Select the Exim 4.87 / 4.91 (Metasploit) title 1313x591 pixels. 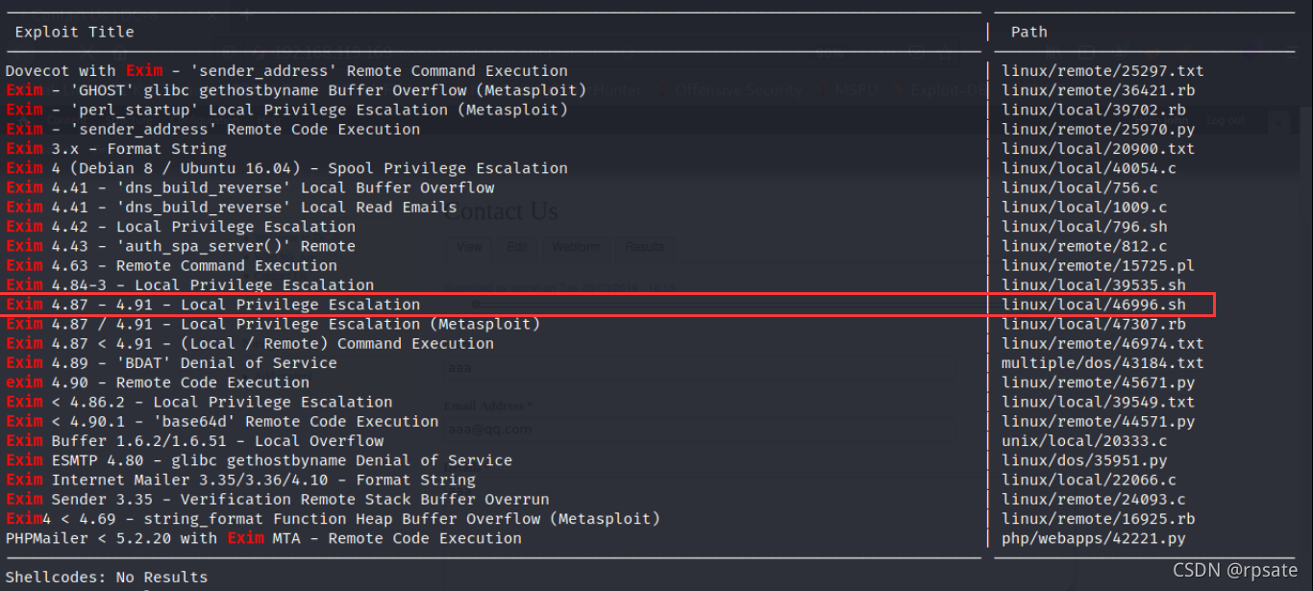(273, 325)
